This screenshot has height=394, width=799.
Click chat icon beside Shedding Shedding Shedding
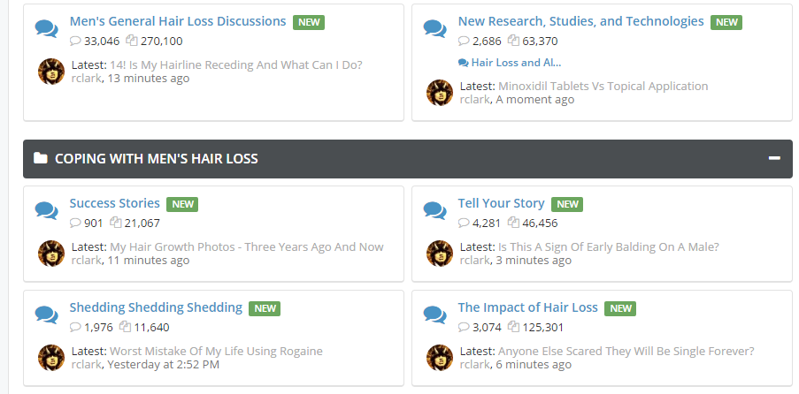(46, 314)
